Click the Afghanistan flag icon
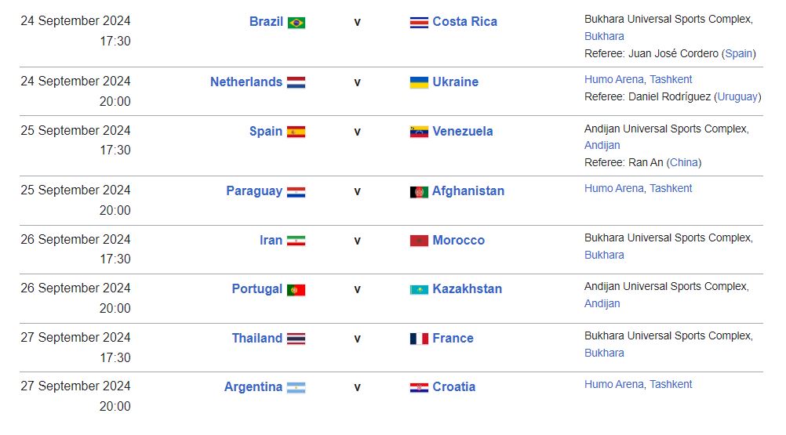The height and width of the screenshot is (435, 786). 419,191
